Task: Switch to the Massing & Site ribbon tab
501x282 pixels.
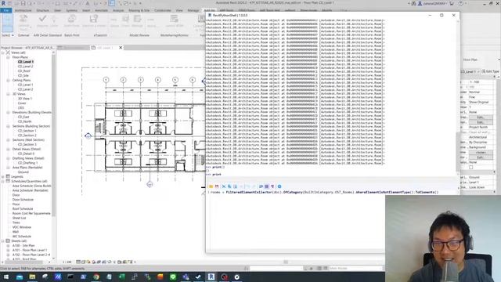Action: (139, 10)
